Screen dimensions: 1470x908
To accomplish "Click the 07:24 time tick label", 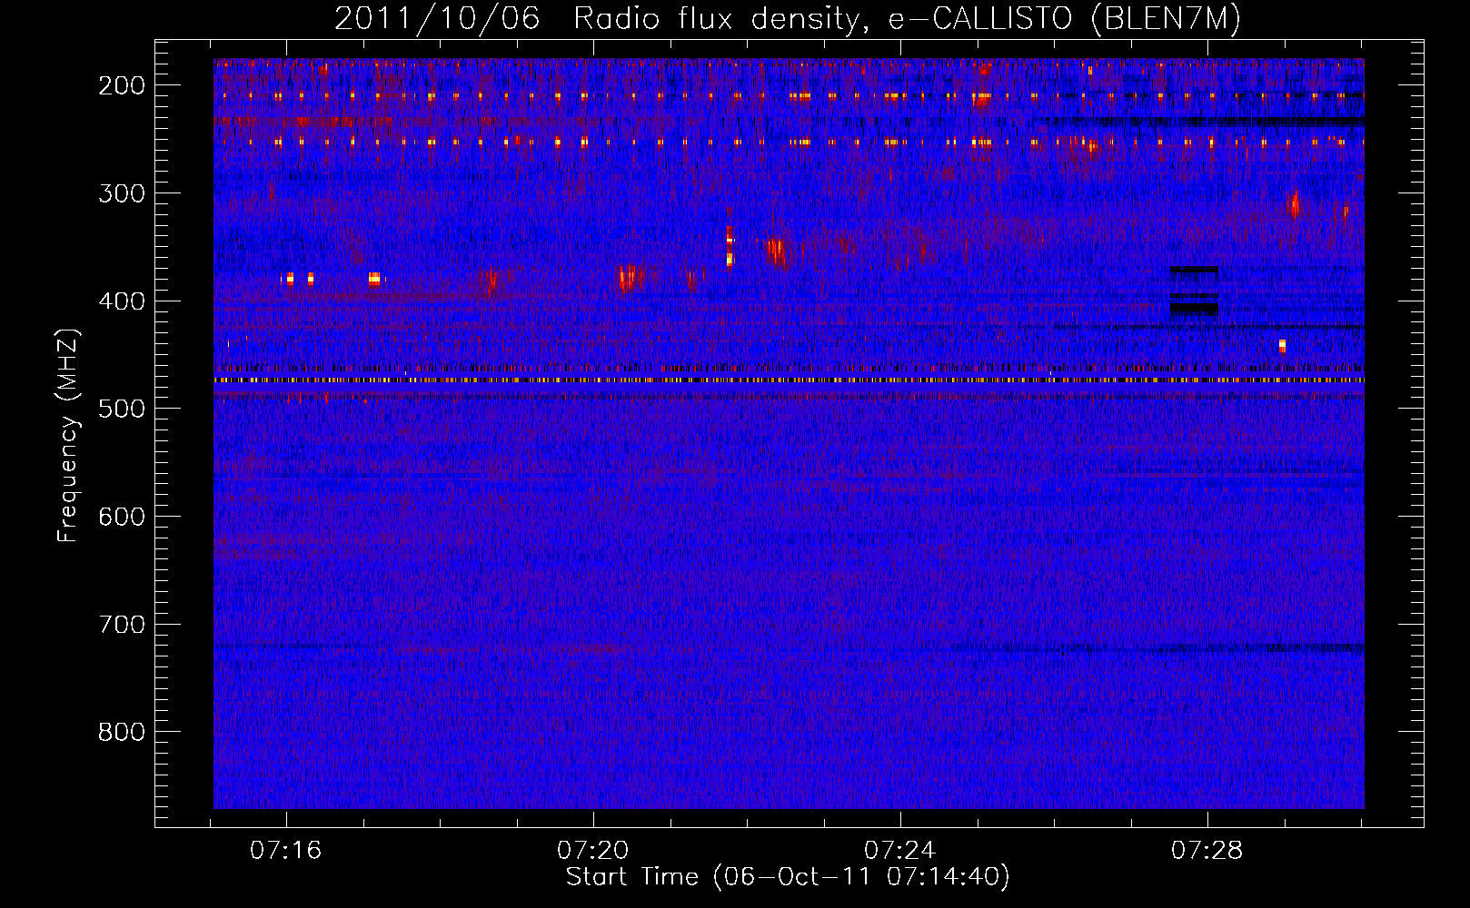I will click(900, 851).
